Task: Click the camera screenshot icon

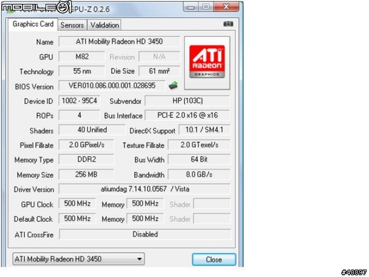Action: 228,24
